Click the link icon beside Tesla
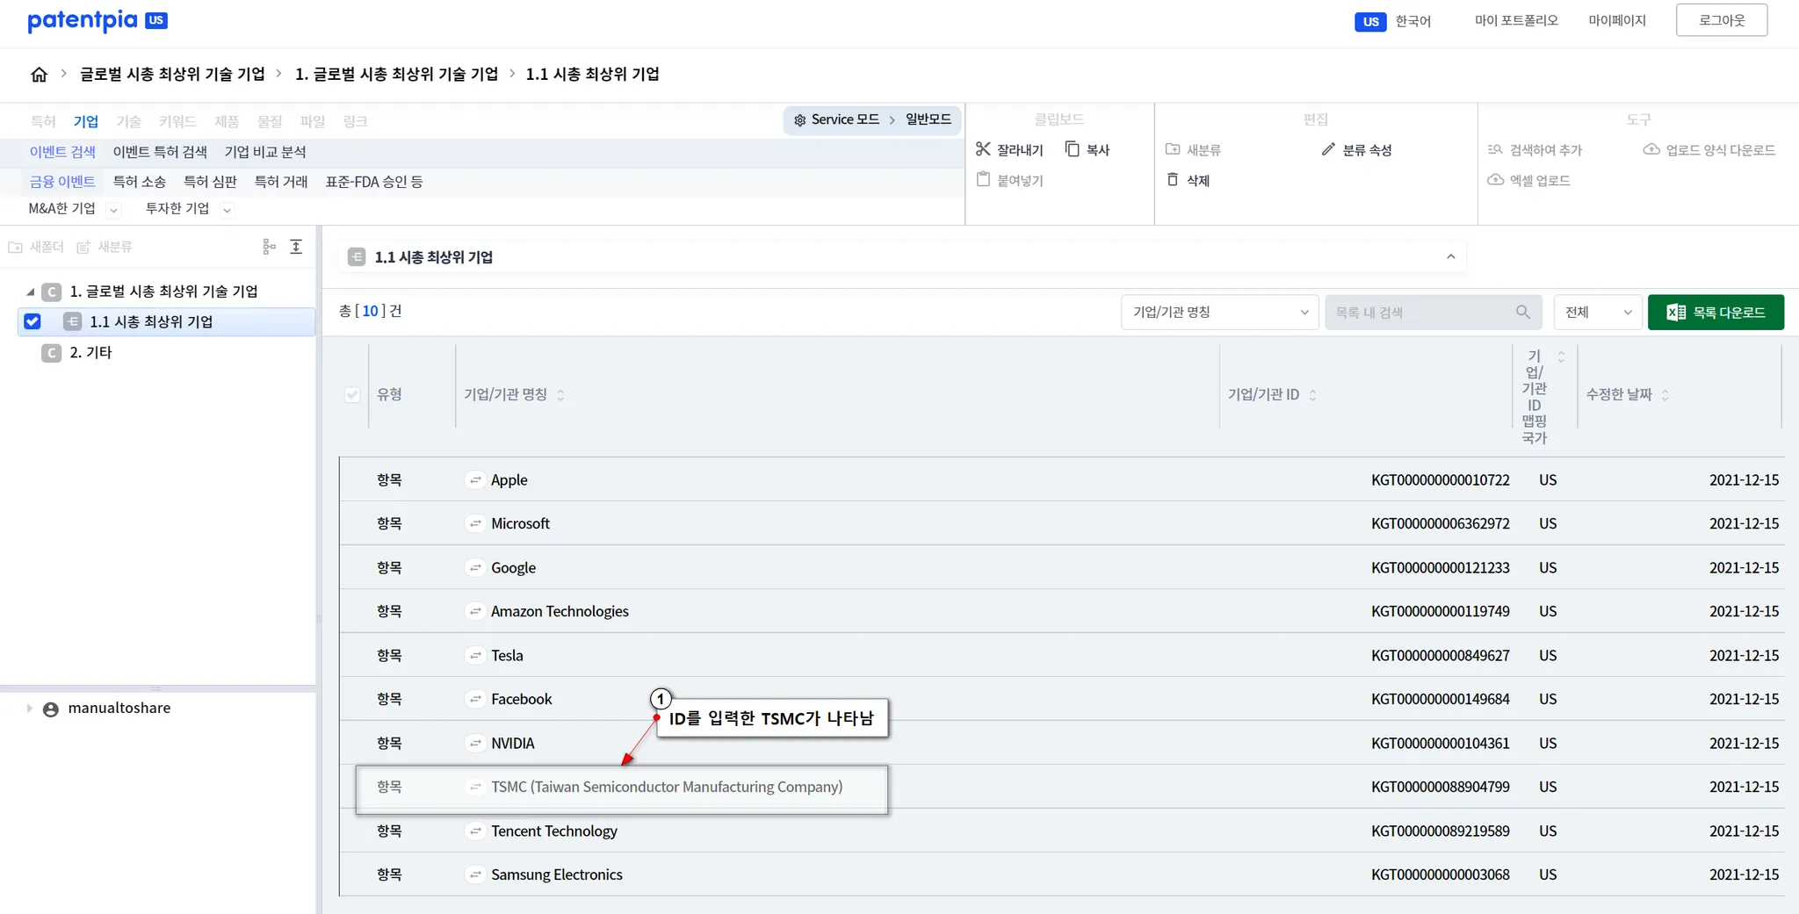Viewport: 1799px width, 914px height. (475, 655)
